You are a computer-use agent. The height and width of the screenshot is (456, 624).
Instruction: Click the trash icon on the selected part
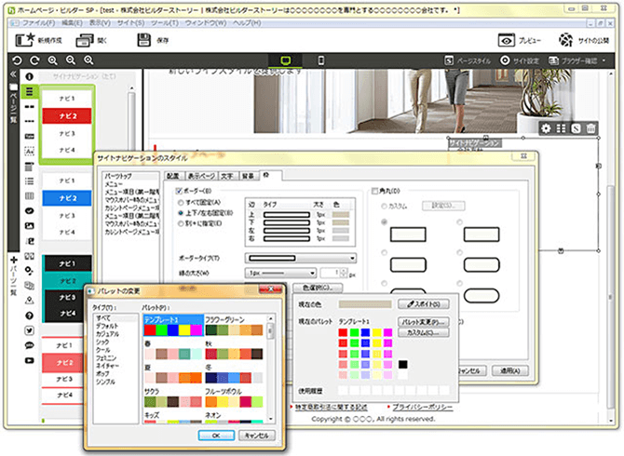(590, 128)
